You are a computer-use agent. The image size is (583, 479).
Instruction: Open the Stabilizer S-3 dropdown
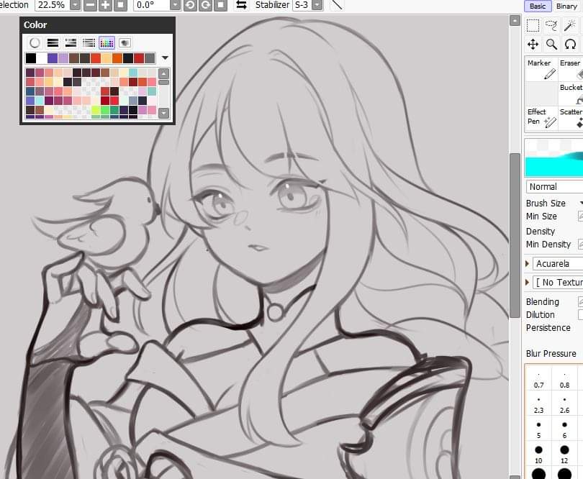317,5
